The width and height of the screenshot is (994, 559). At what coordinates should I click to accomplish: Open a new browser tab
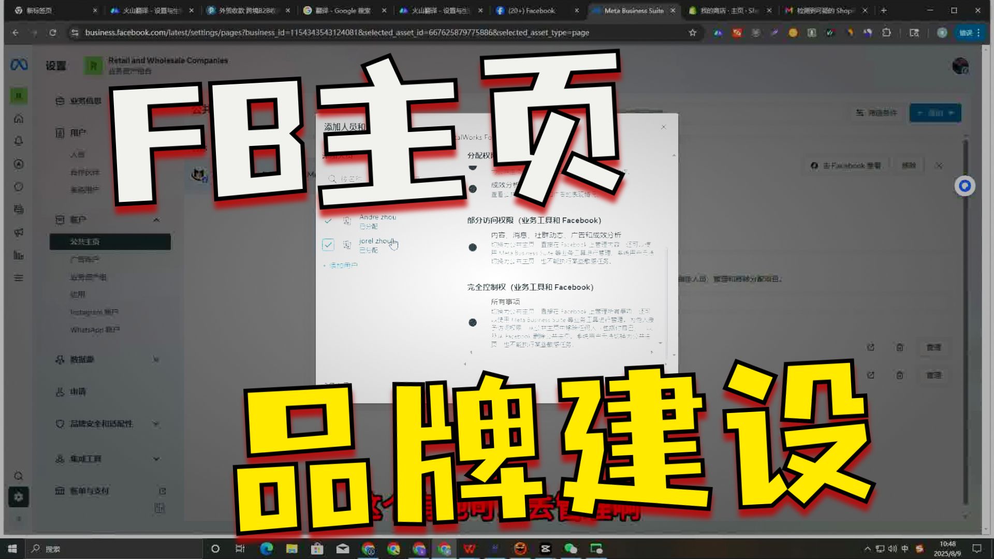pos(884,10)
